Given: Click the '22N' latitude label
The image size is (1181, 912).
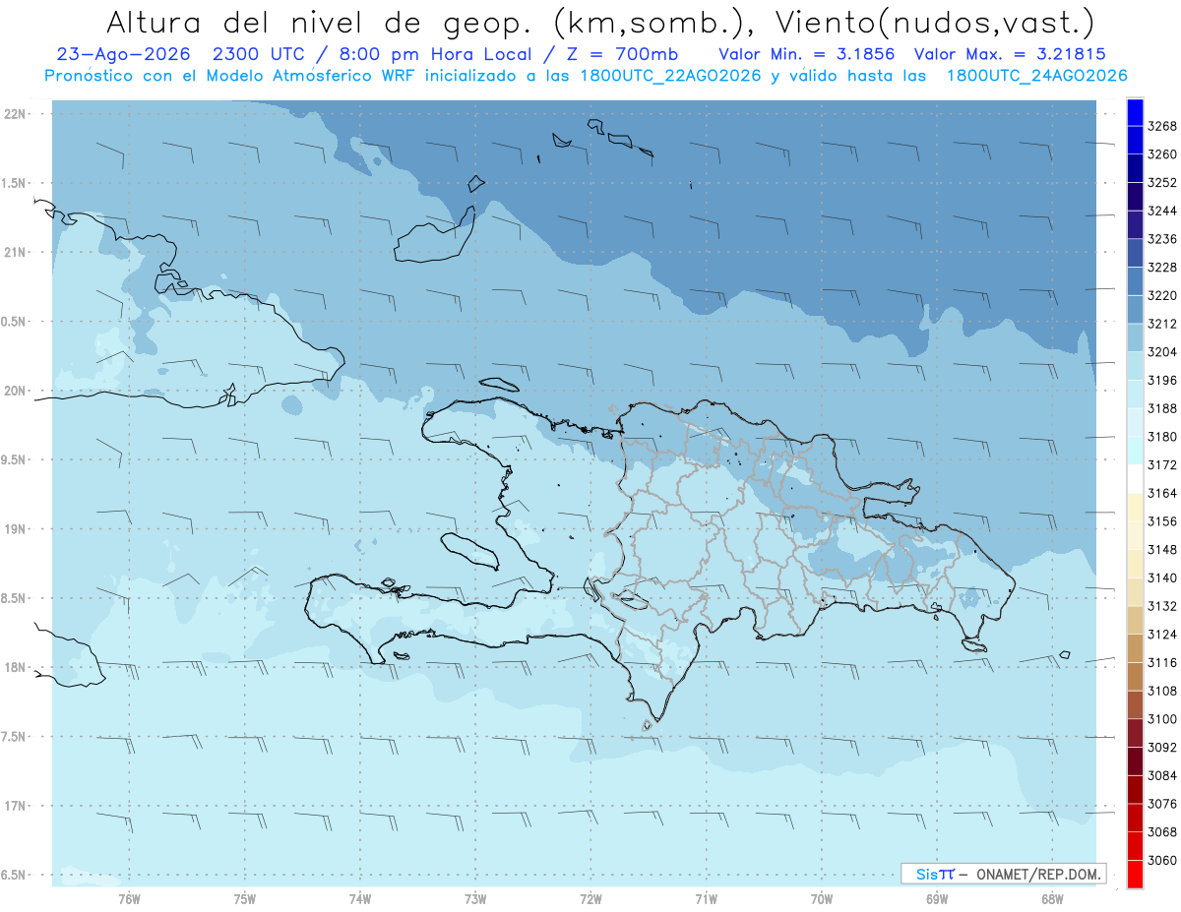Looking at the screenshot, I should (x=14, y=113).
